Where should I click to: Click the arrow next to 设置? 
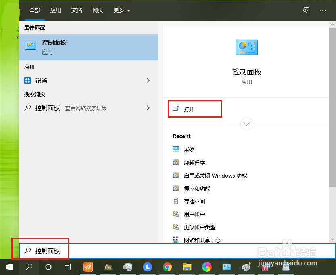click(148, 80)
